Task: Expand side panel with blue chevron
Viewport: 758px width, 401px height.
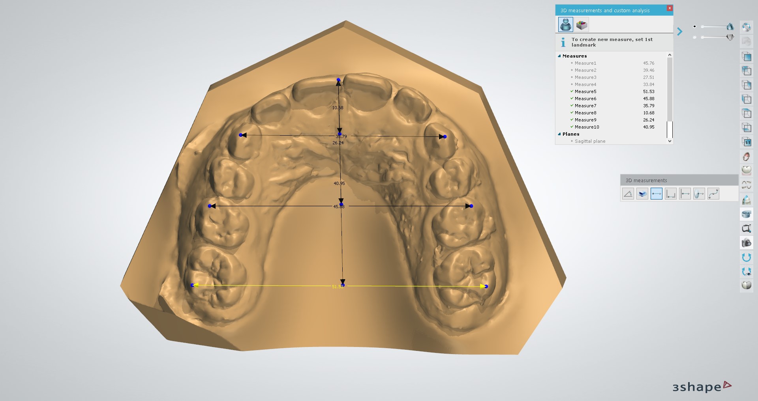Action: (x=679, y=32)
